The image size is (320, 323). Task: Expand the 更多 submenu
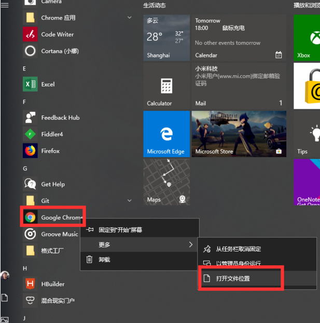tap(140, 244)
